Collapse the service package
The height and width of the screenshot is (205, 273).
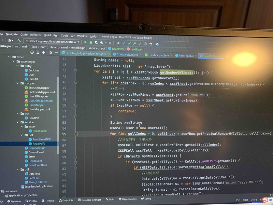(17, 122)
